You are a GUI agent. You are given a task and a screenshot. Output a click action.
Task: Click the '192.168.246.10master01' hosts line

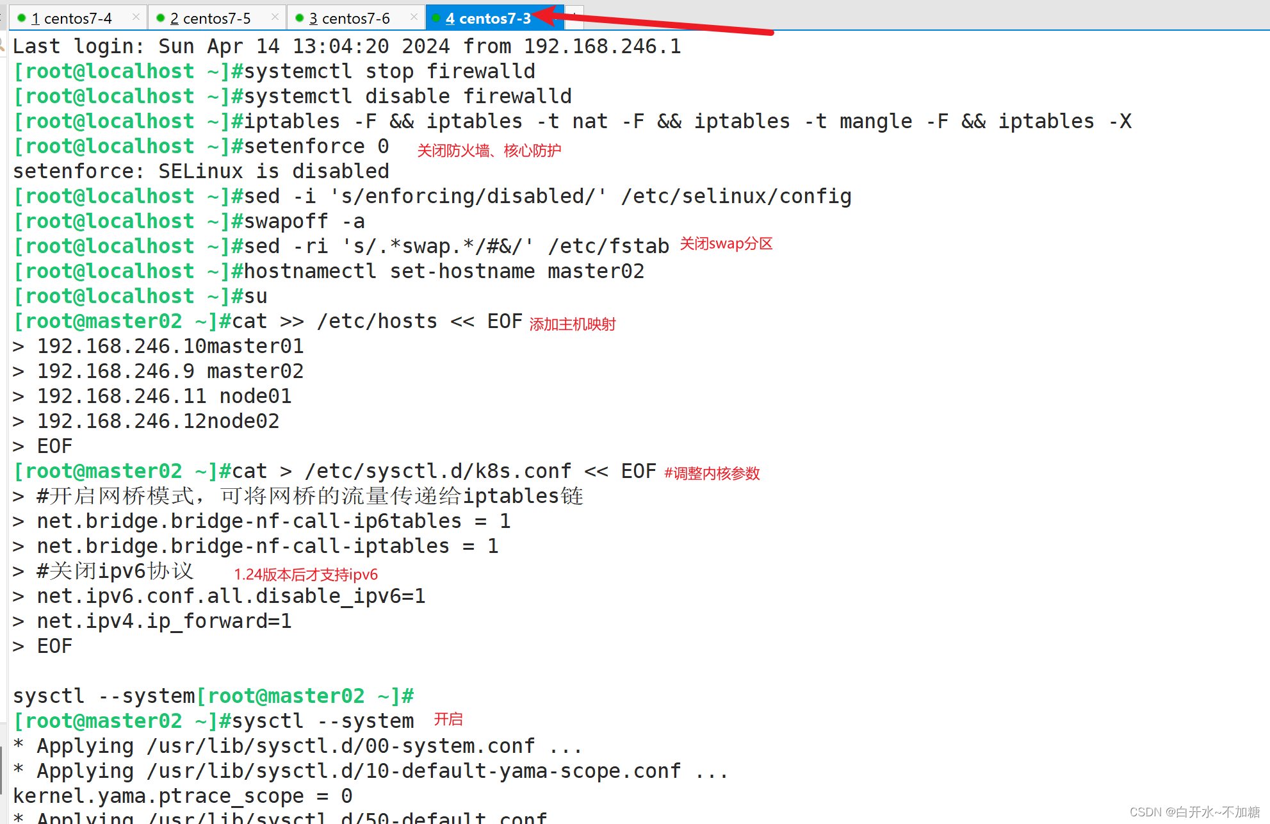(x=158, y=346)
